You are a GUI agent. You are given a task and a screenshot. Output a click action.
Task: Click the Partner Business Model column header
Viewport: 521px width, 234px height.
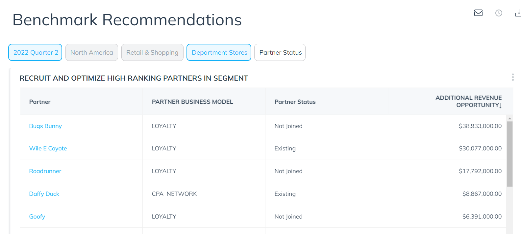[x=192, y=102]
